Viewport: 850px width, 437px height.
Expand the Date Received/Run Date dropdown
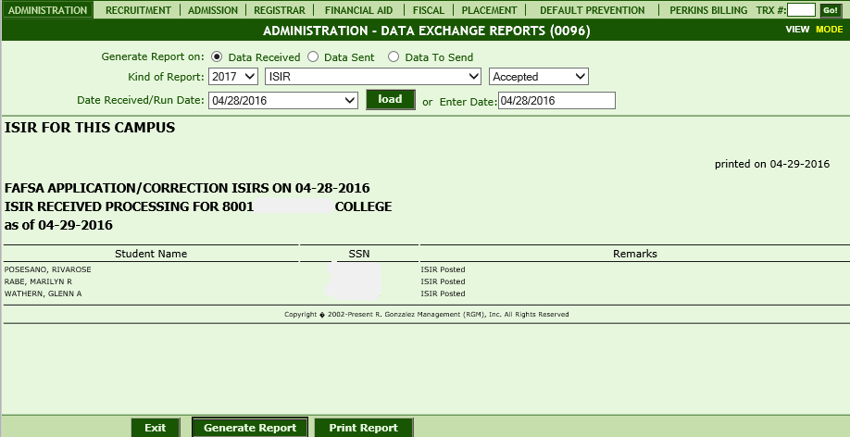[x=283, y=100]
